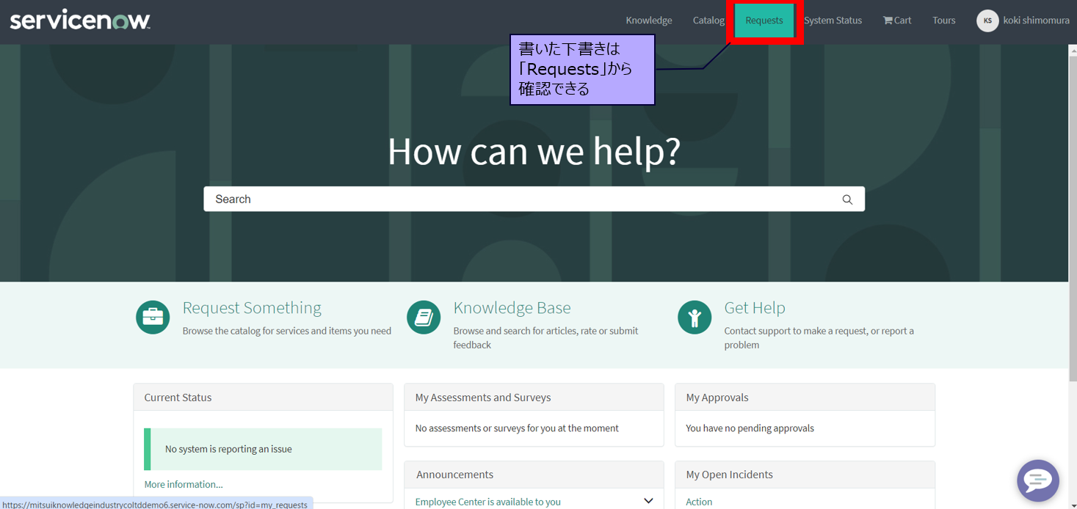Viewport: 1077px width, 509px height.
Task: Open the Action incident link
Action: (699, 502)
